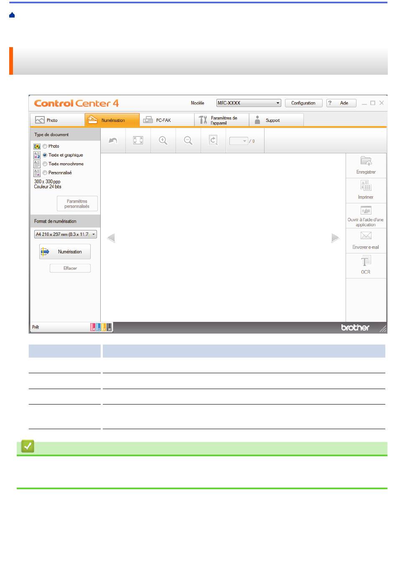This screenshot has width=397, height=579.
Task: Click the rotate page toolbar icon
Action: (213, 141)
